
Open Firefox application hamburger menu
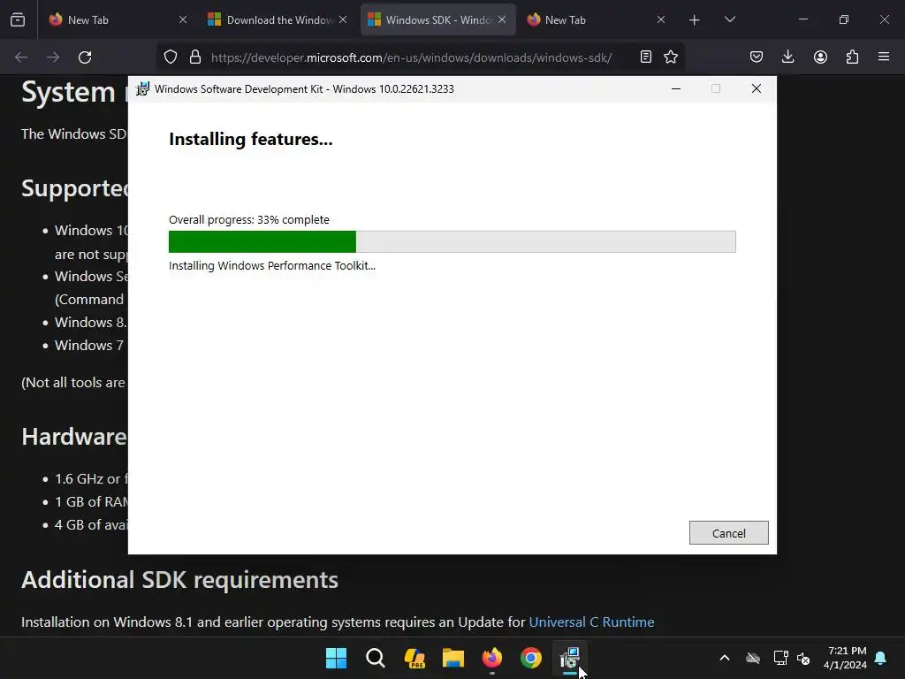click(884, 57)
